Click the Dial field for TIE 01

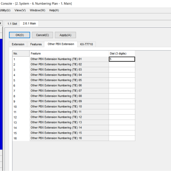[122, 59]
